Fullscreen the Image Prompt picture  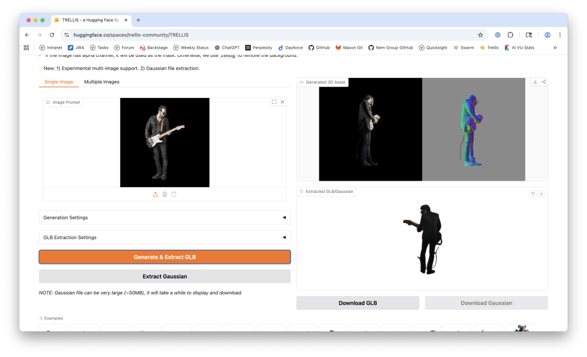tap(274, 101)
